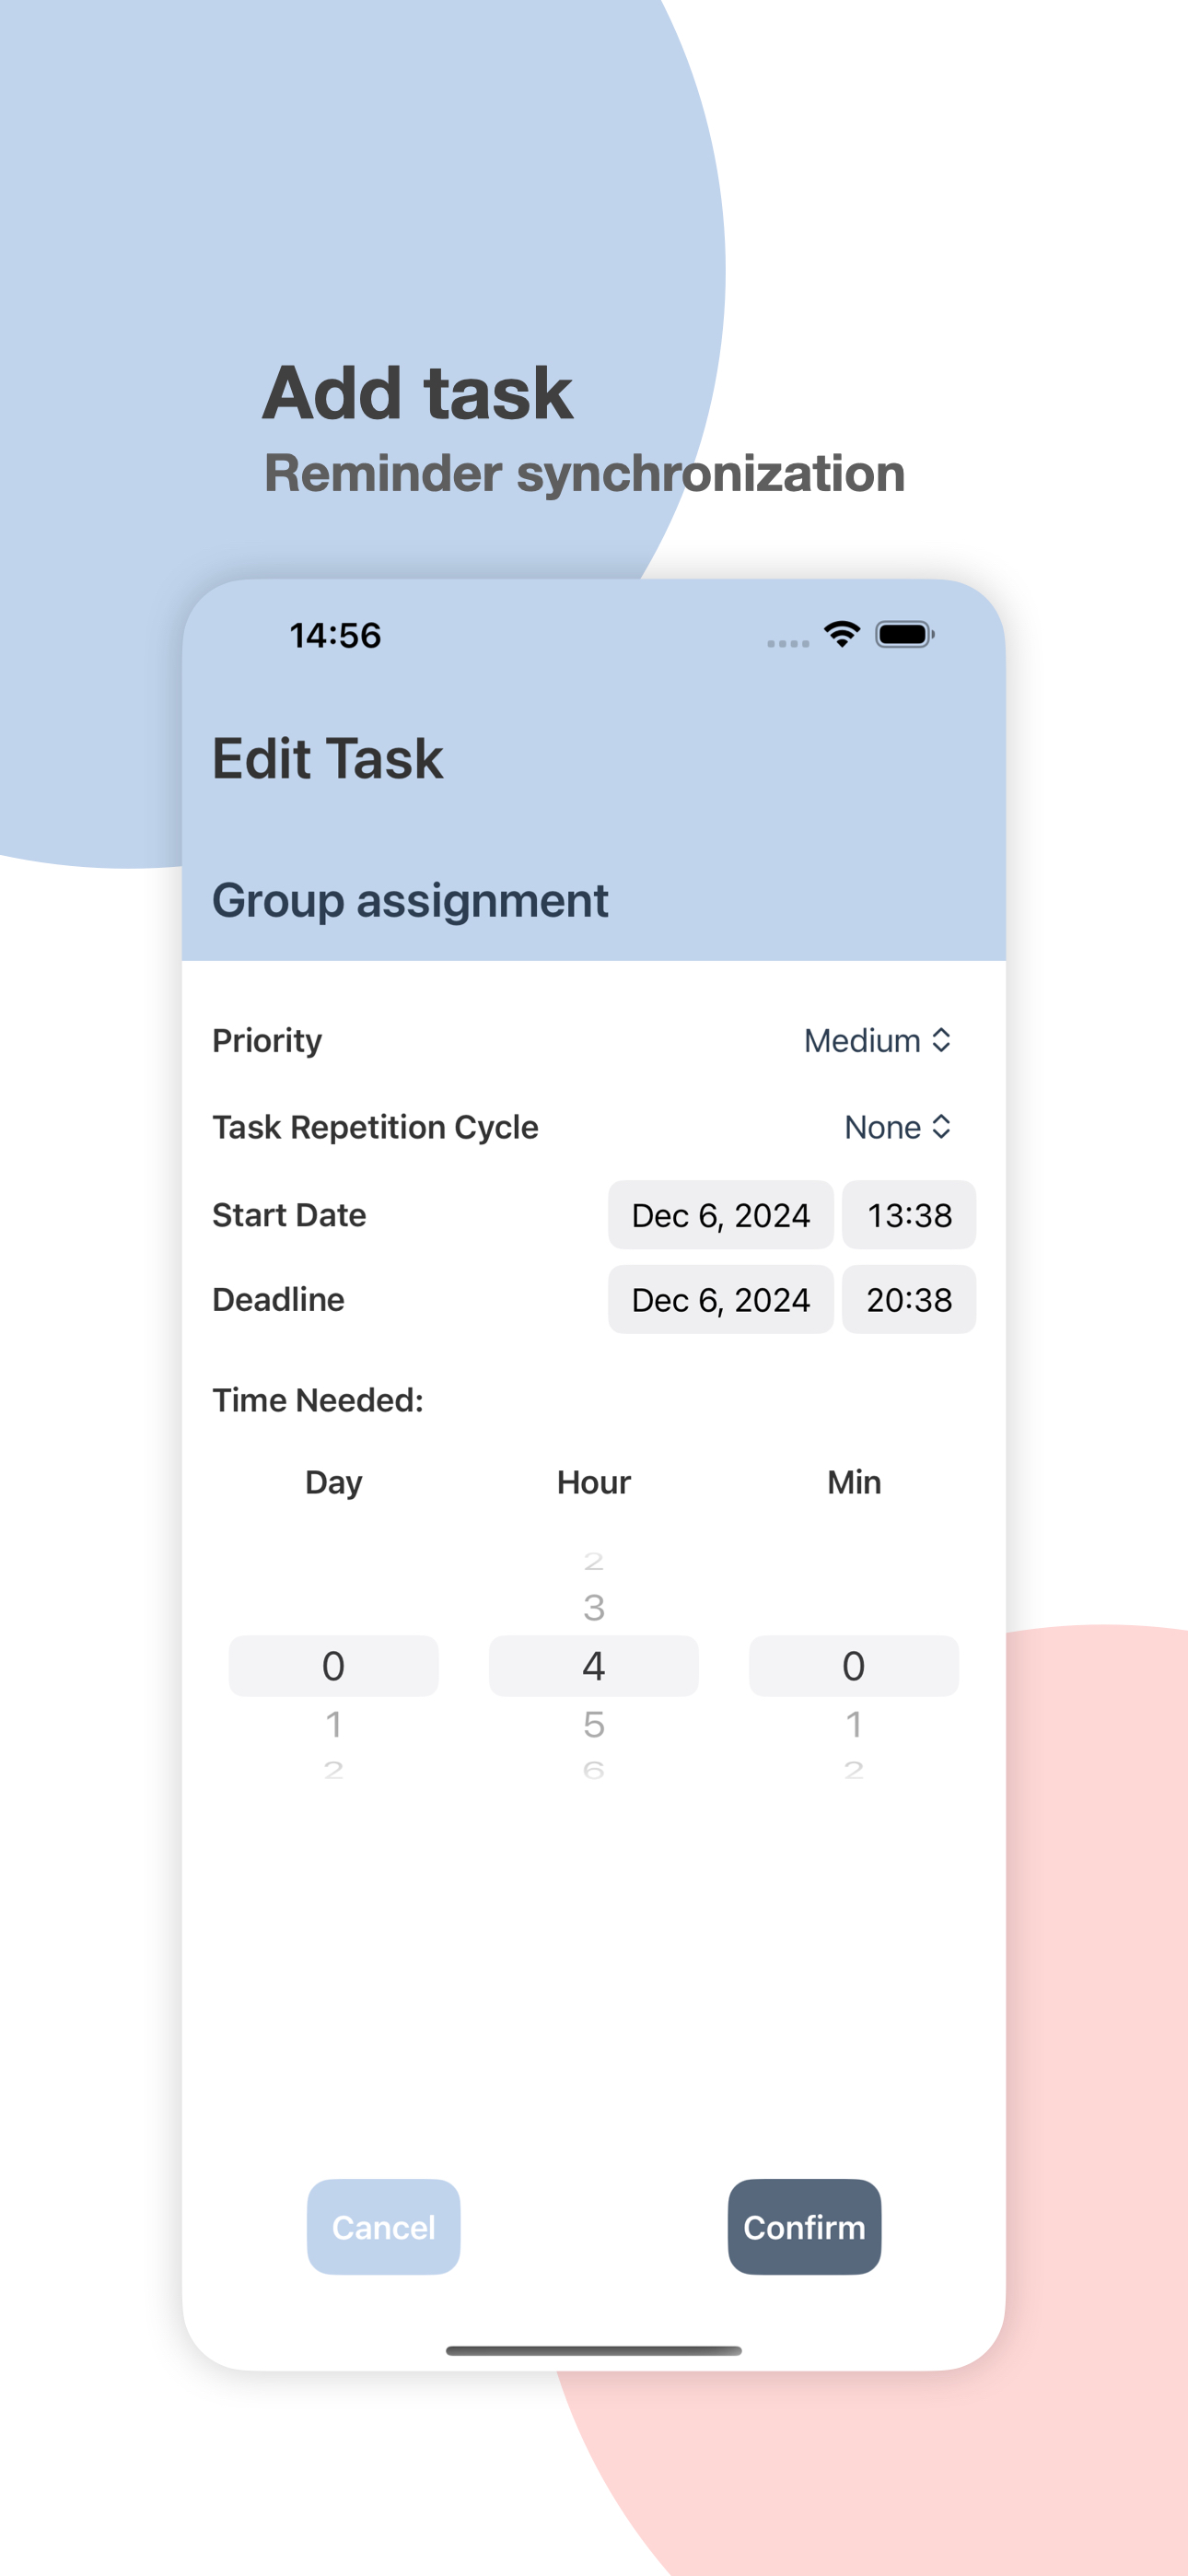Change the Deadline date Dec 6, 2024
The width and height of the screenshot is (1188, 2576).
click(x=720, y=1299)
